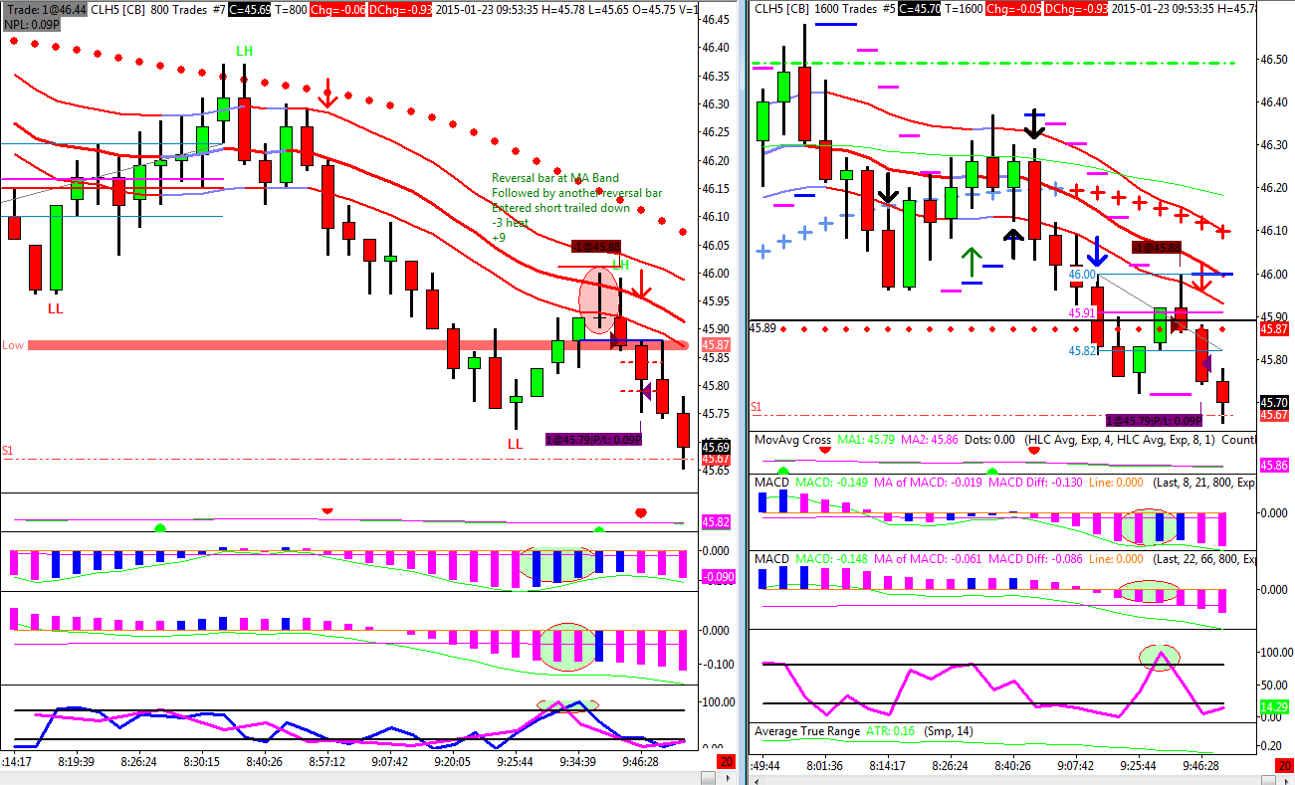Click 8:01:36 time label on right chart
1295x785 pixels.
[824, 767]
